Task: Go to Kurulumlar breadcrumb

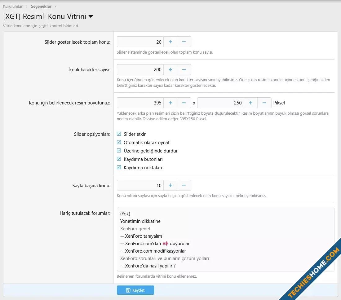Action: pyautogui.click(x=13, y=6)
